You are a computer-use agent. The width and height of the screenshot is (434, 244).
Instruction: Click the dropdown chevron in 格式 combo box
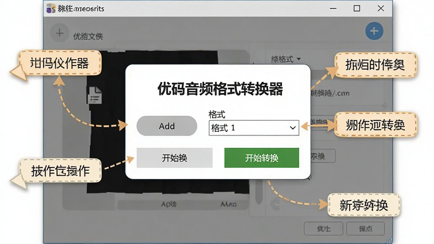[292, 128]
